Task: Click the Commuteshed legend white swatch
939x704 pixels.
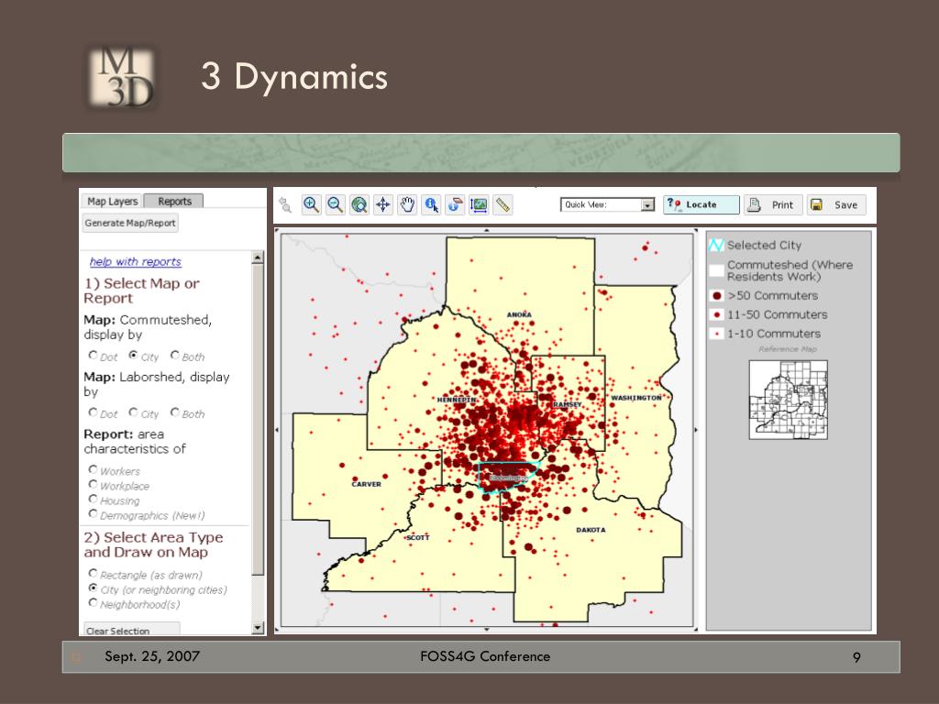Action: click(716, 270)
